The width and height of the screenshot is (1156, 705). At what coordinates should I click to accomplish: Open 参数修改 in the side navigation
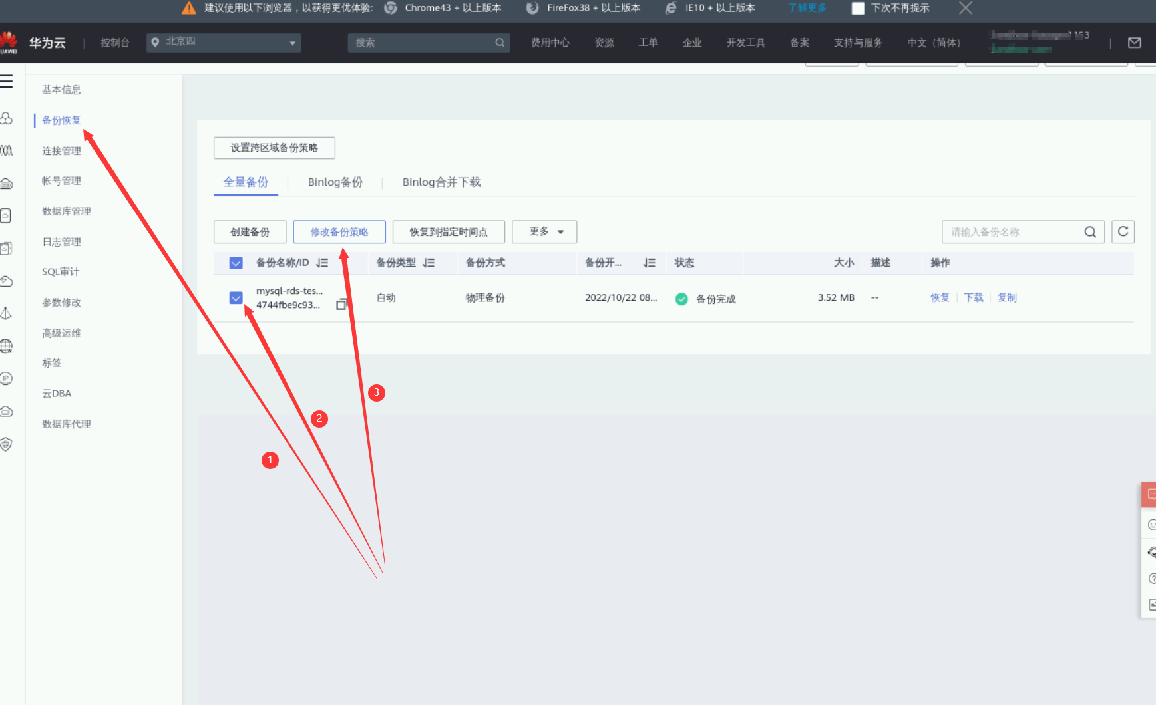coord(61,303)
